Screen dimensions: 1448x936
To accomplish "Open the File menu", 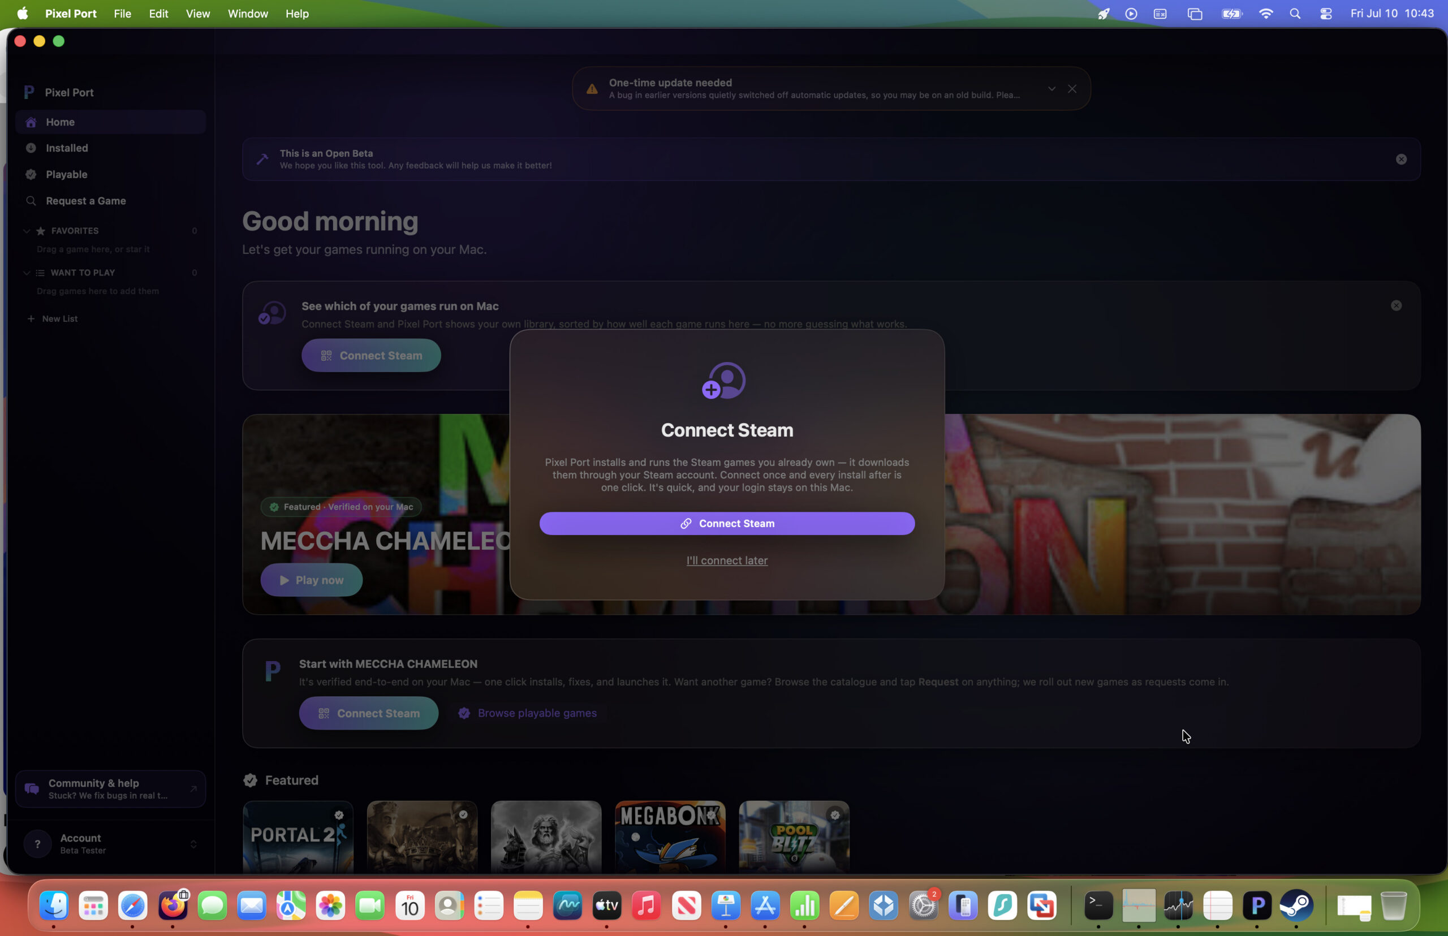I will [x=122, y=14].
